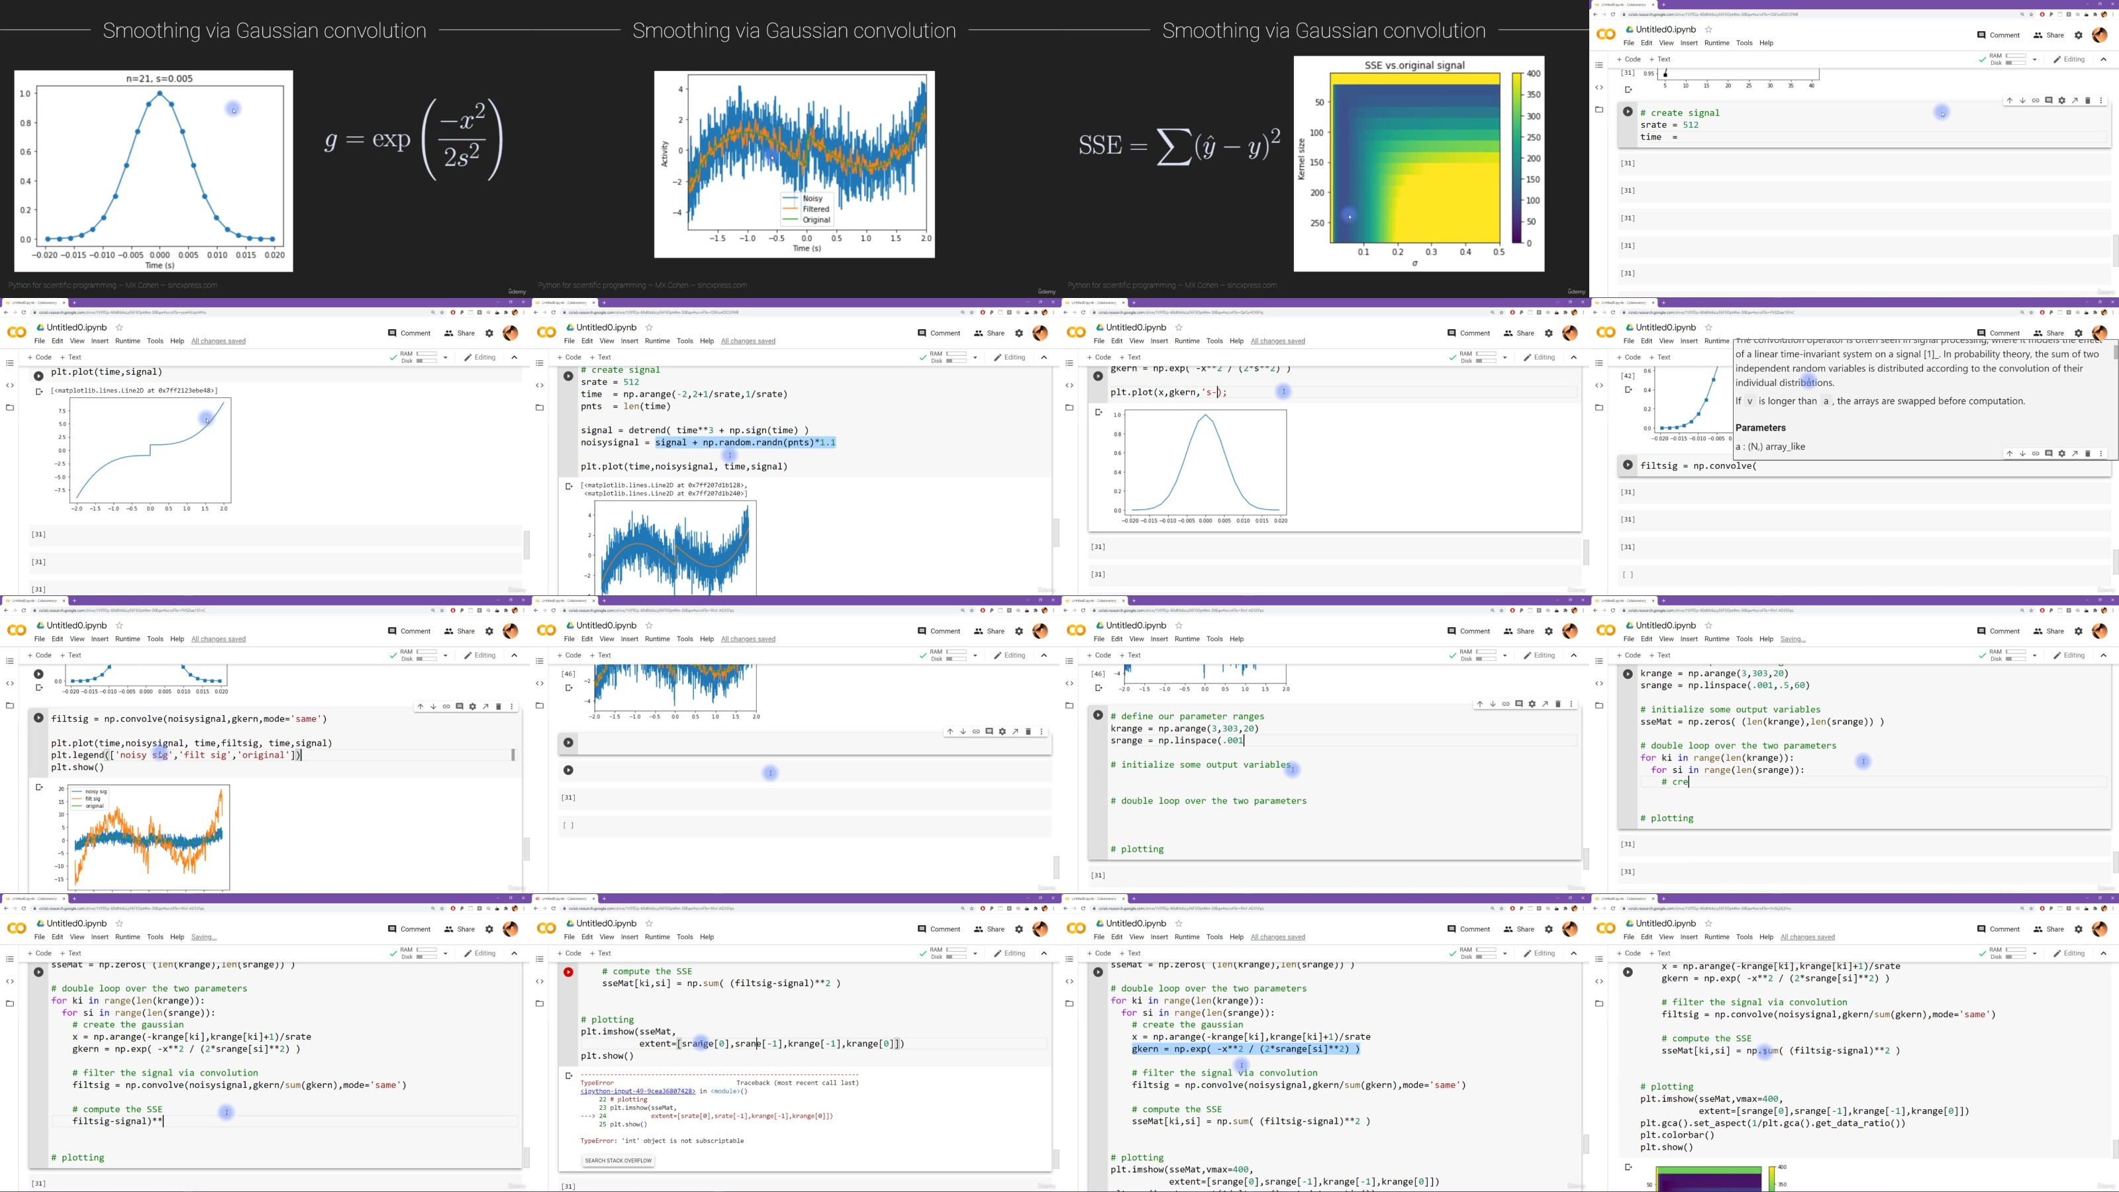
Task: Open Tools menu in the TypeError notebook
Action: (685, 937)
